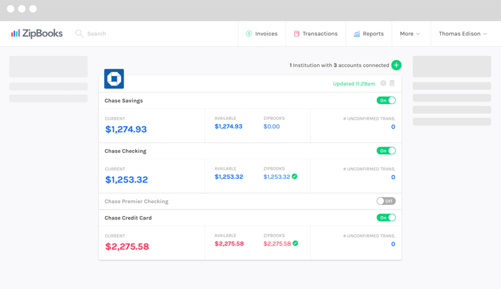
Task: Click the ZipBooks logo
Action: [x=37, y=33]
